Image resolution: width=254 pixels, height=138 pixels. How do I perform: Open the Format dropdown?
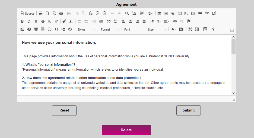point(110,29)
